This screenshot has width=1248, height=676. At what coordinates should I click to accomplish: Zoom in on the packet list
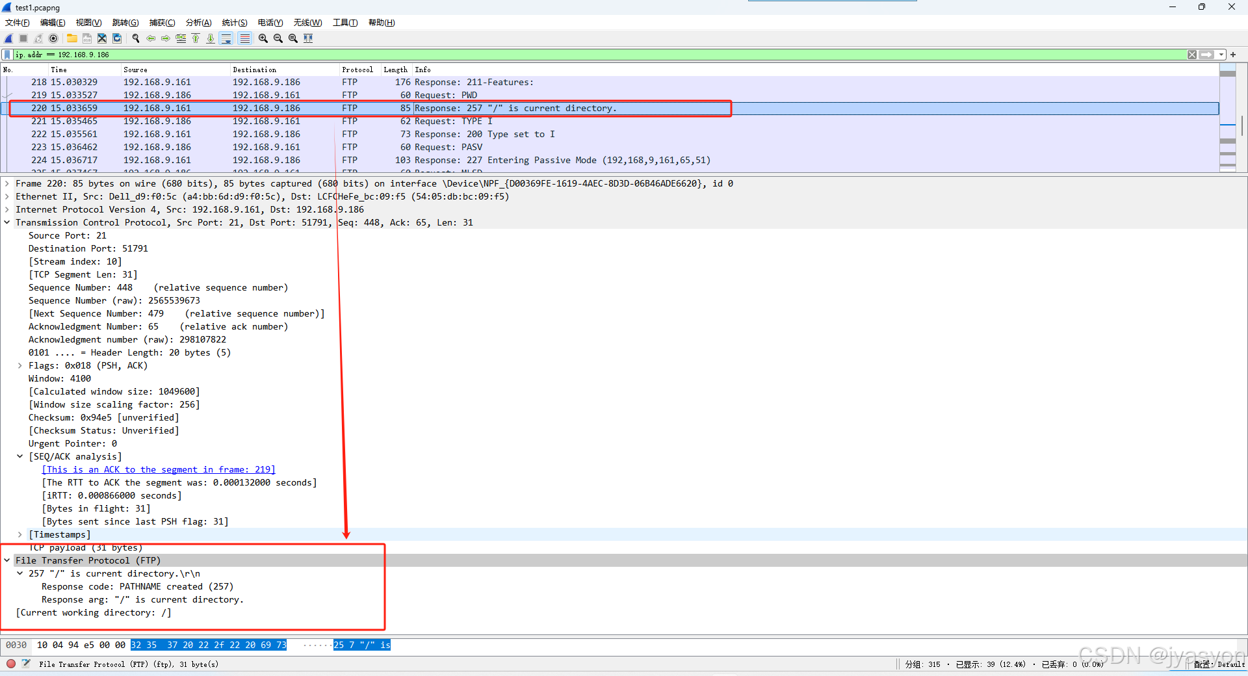click(263, 38)
